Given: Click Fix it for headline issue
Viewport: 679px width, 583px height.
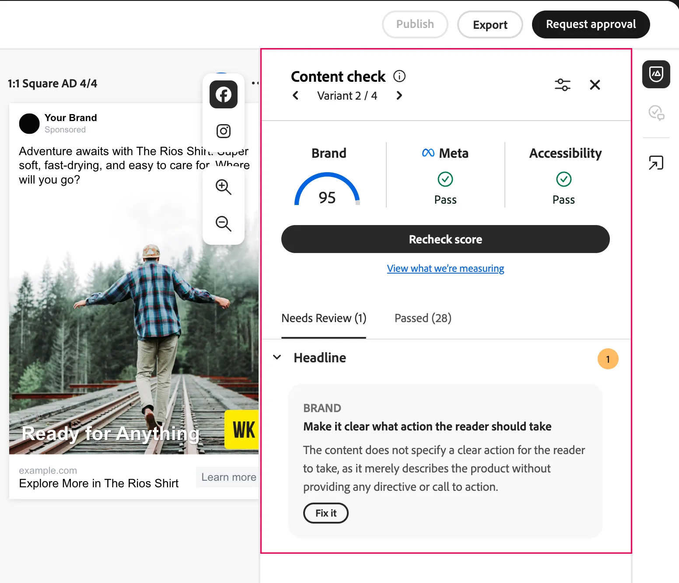Looking at the screenshot, I should point(326,513).
